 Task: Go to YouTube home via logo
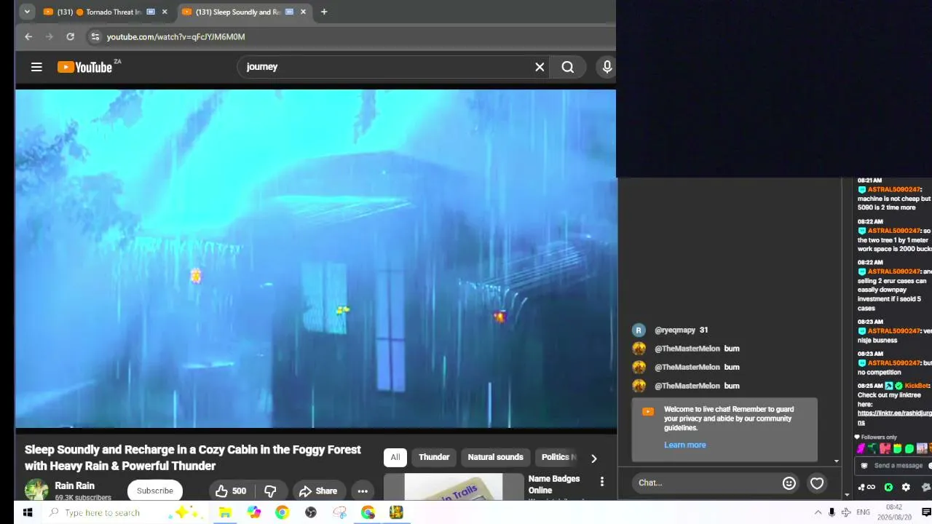pos(84,67)
